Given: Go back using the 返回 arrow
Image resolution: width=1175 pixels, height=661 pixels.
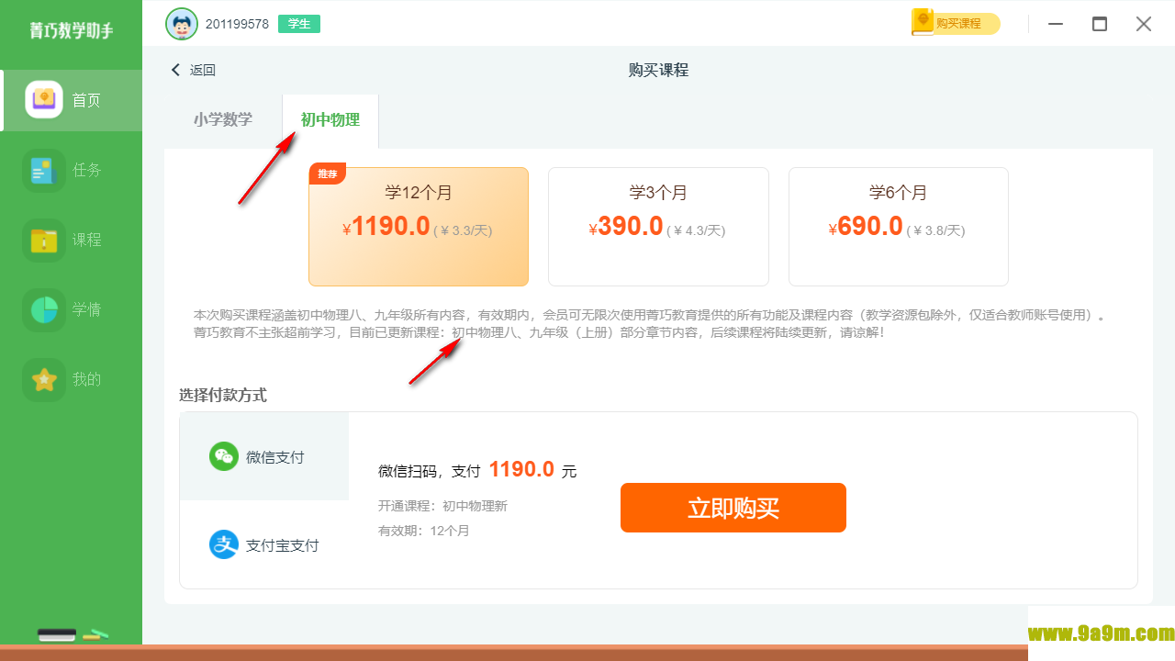Looking at the screenshot, I should tap(176, 70).
